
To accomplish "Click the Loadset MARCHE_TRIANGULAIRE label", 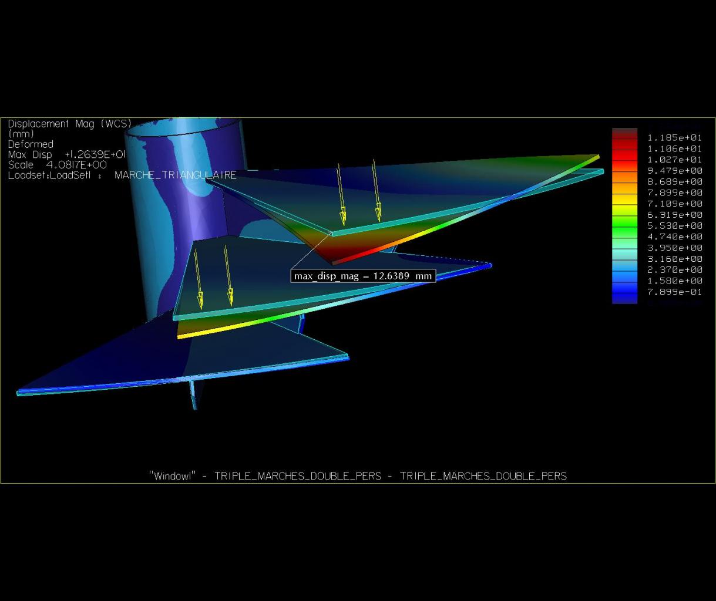I will pos(122,175).
